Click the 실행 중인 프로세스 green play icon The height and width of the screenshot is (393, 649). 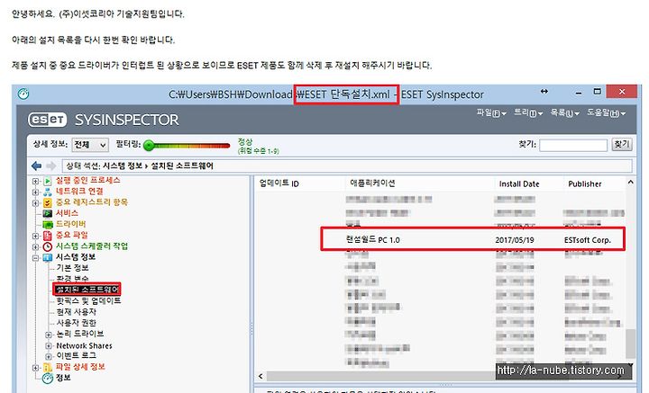point(48,181)
